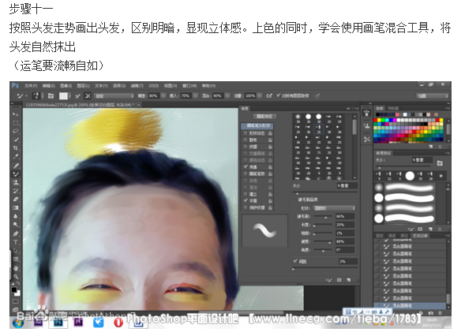Open 文件(F) menu

click(x=31, y=86)
